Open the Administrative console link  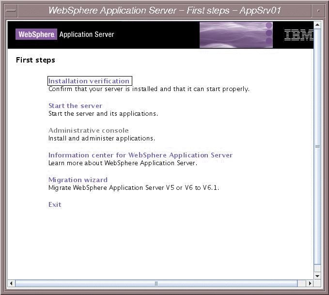88,130
